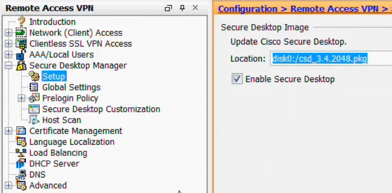
Task: Close the Remote Access VPN panel
Action: (x=195, y=8)
